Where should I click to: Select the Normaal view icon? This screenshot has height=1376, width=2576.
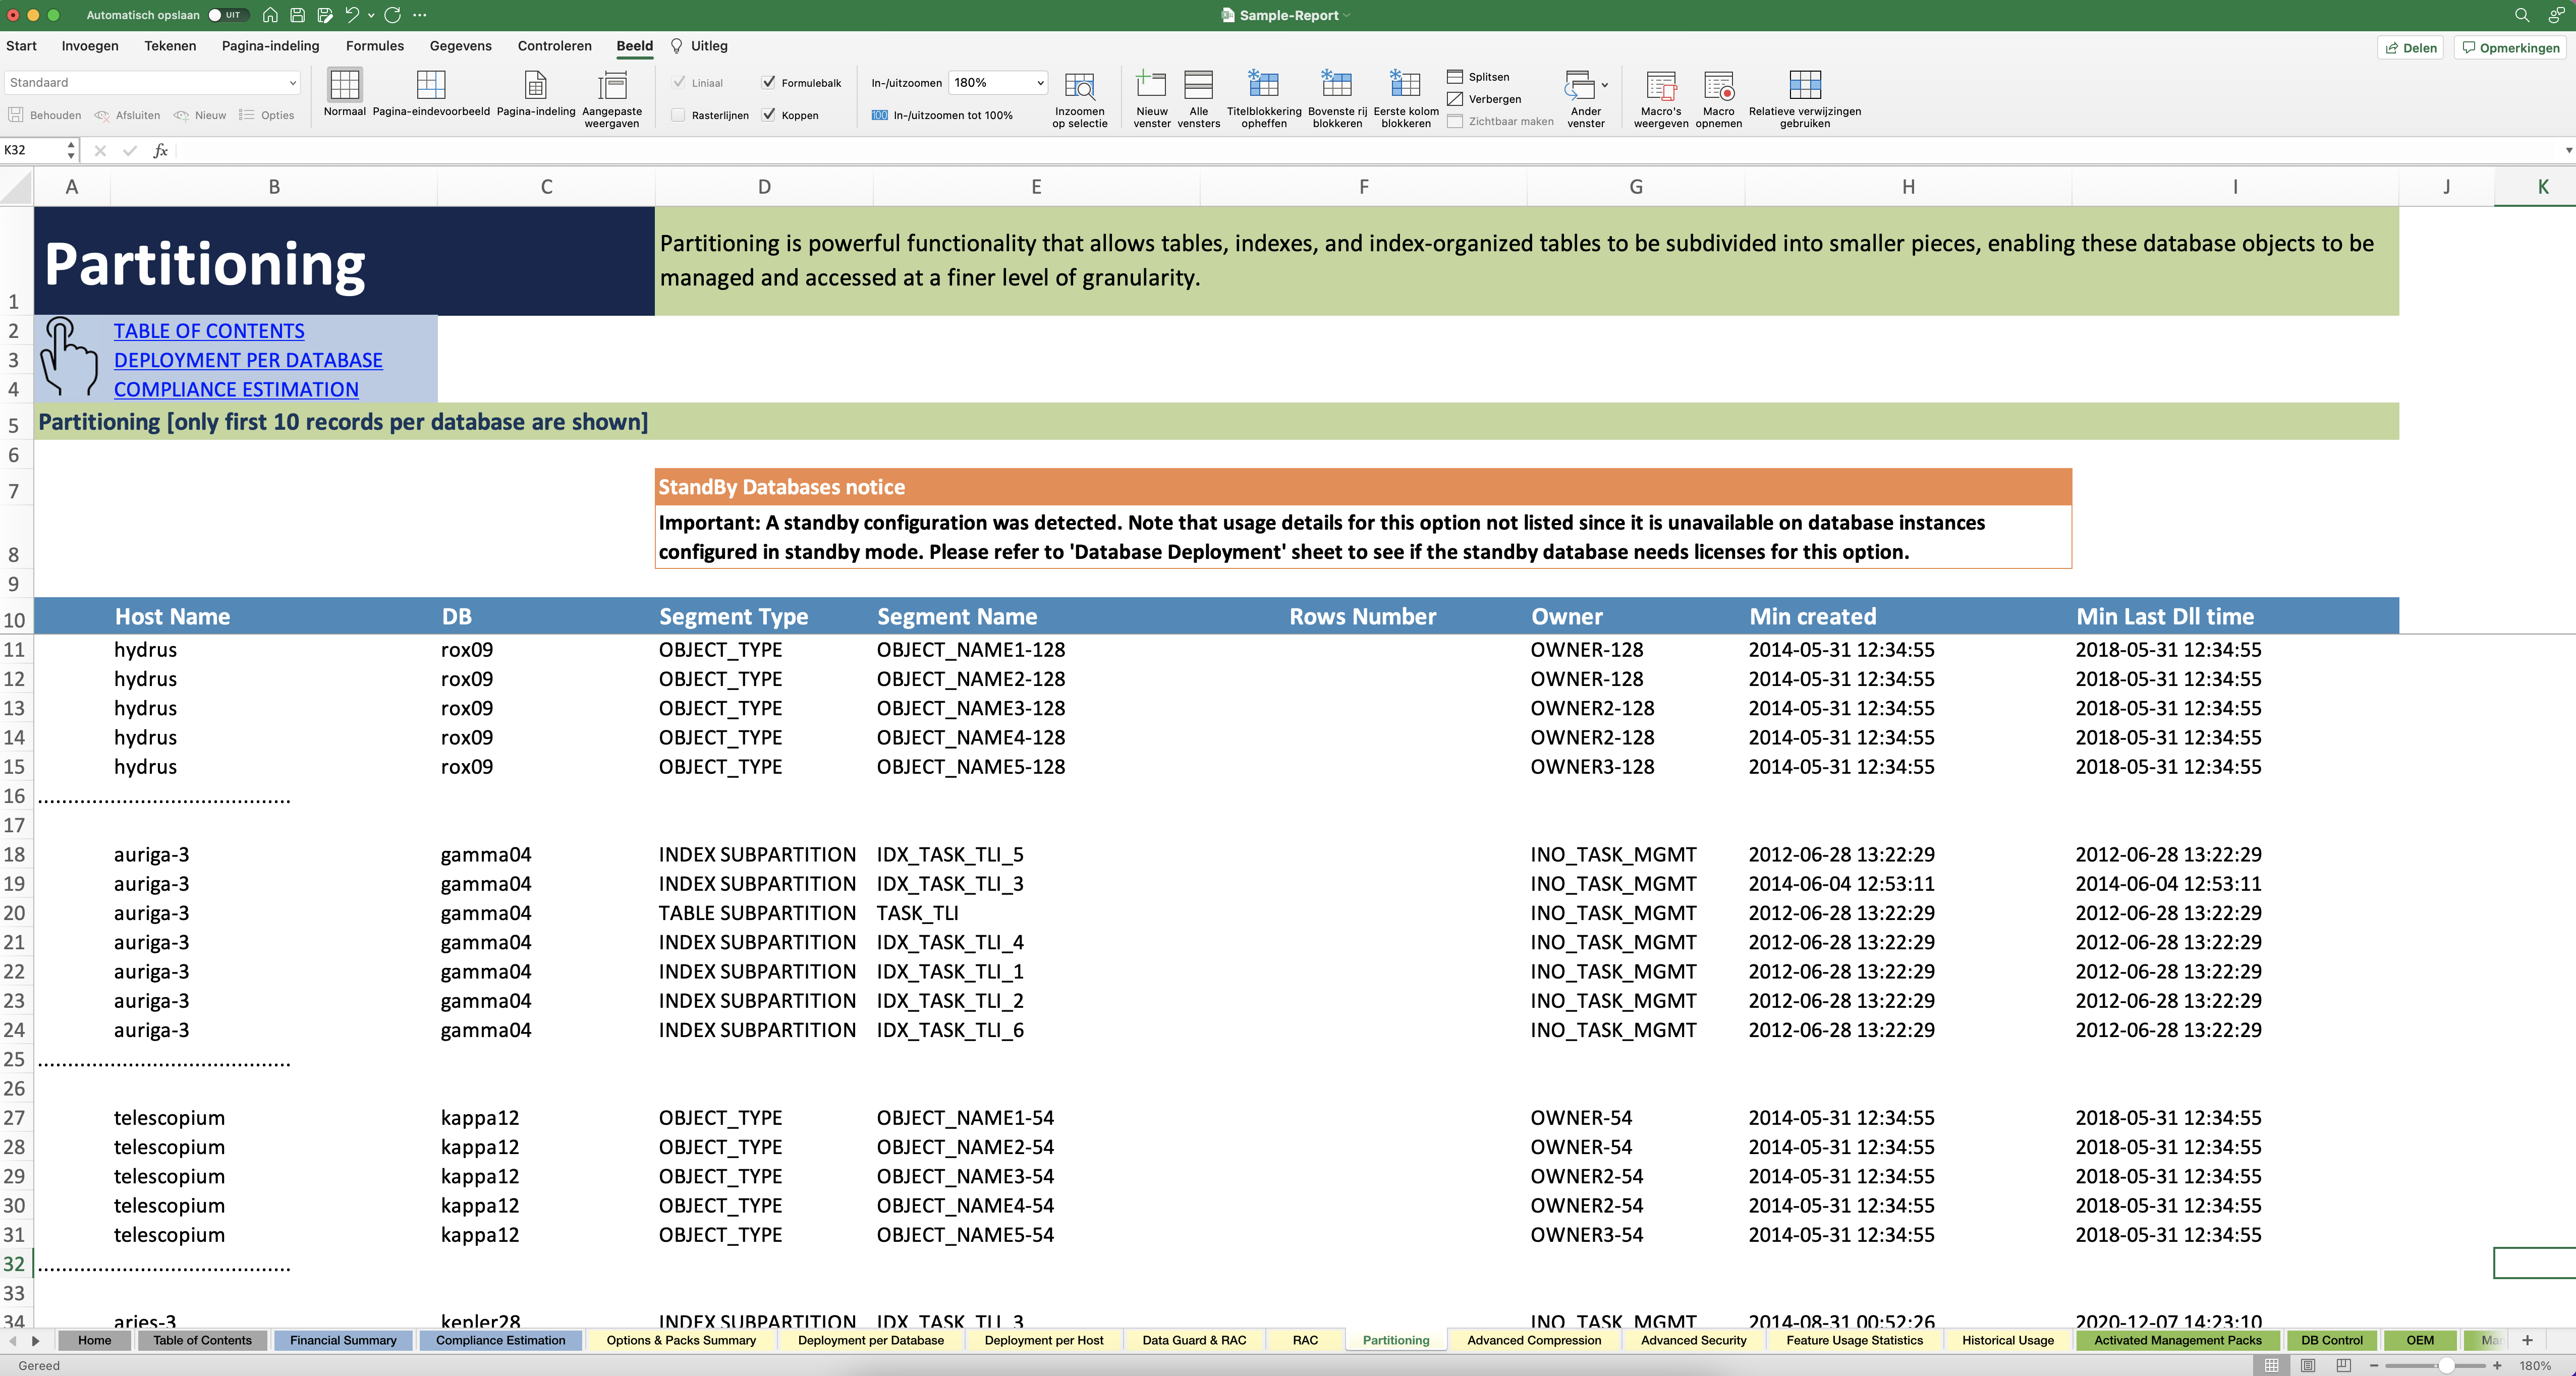(x=344, y=86)
